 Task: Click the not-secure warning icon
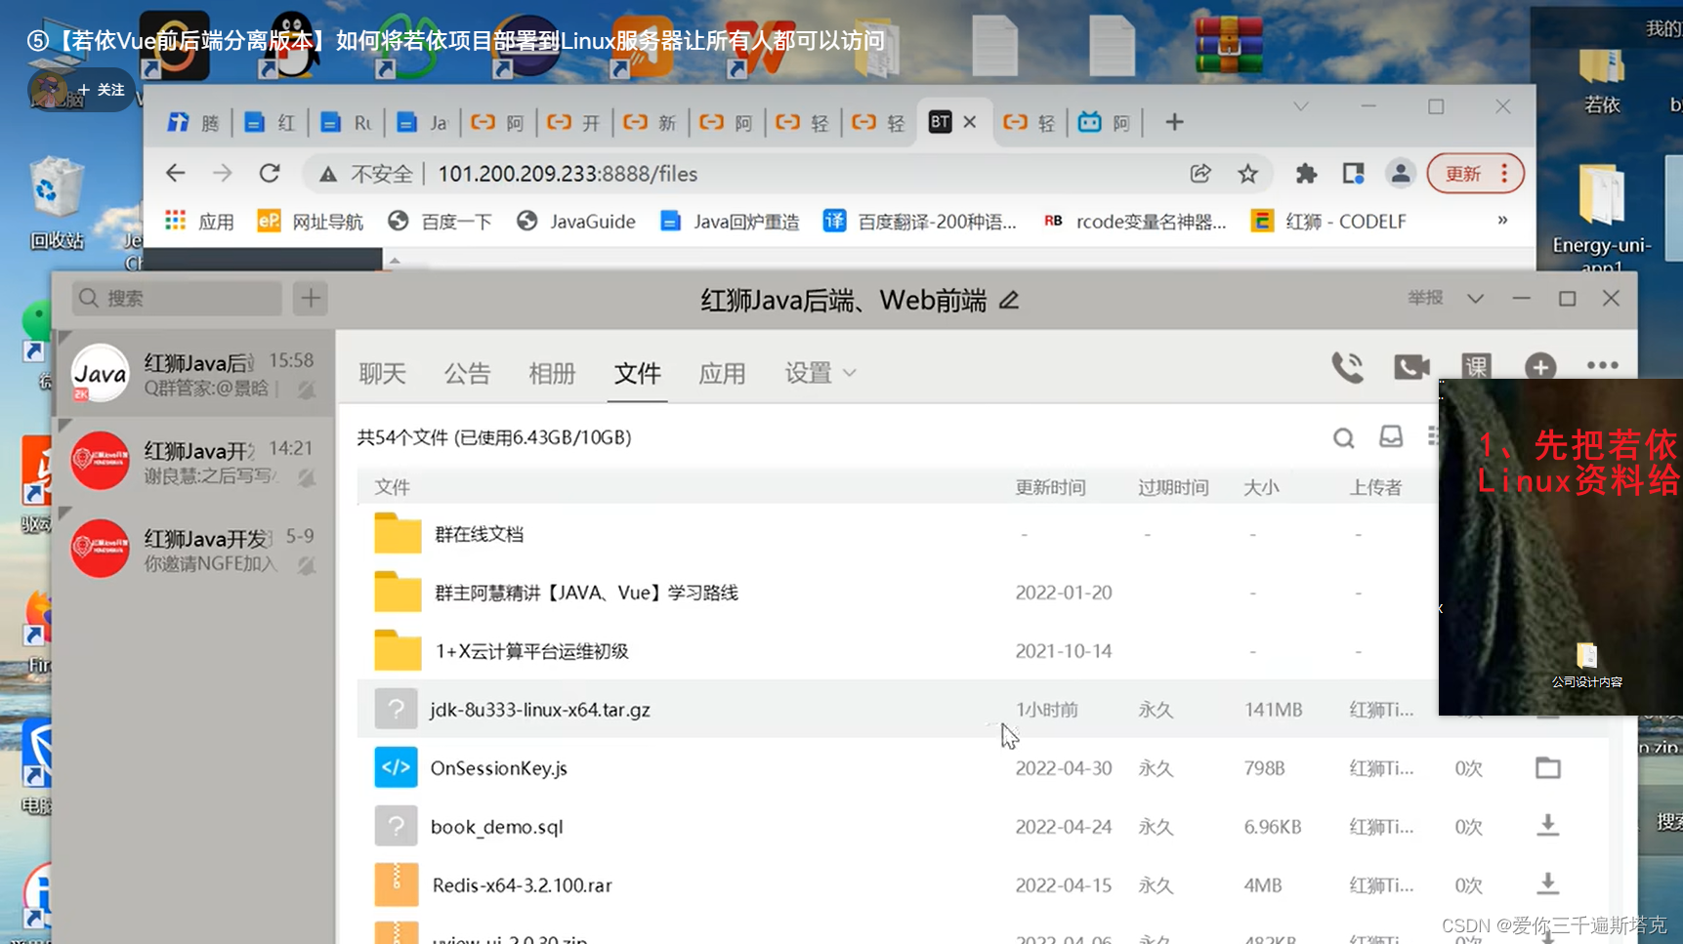pos(328,174)
